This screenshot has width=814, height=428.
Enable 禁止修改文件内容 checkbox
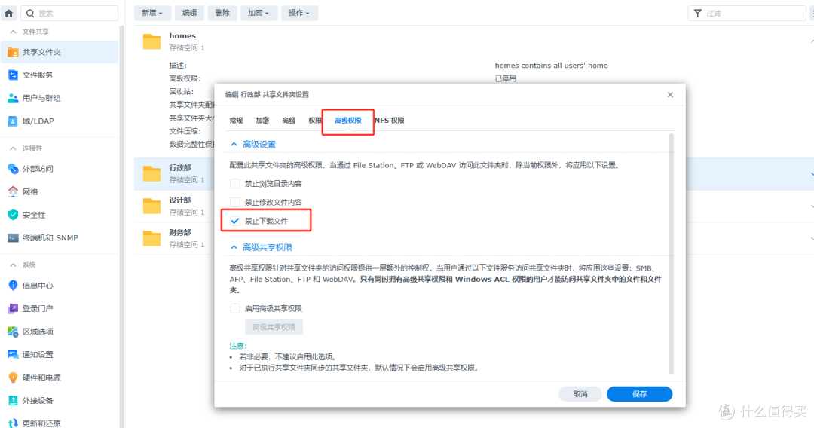coord(235,203)
